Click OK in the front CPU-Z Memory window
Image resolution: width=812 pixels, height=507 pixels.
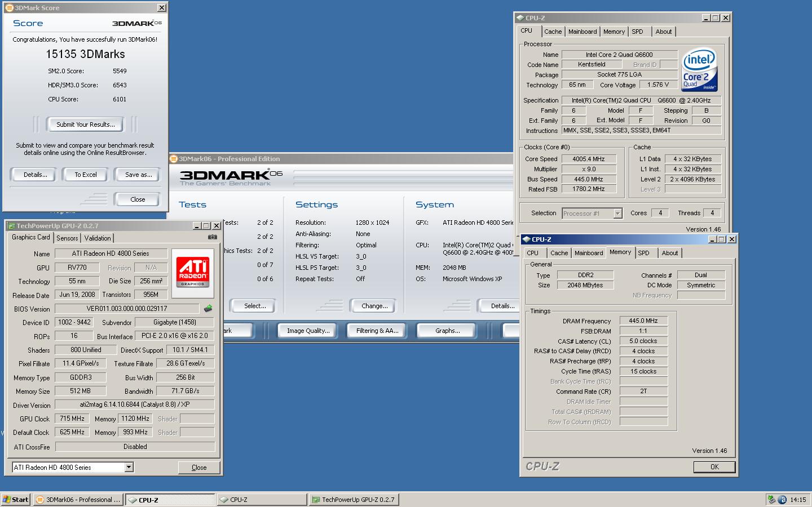714,466
